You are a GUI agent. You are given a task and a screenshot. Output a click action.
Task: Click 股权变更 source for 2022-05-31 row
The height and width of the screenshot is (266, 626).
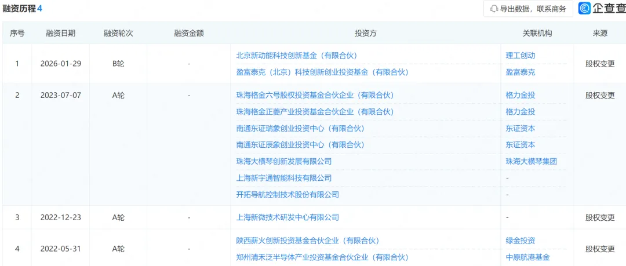click(x=600, y=249)
